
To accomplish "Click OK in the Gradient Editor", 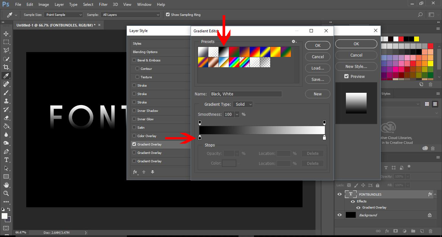I will point(318,46).
